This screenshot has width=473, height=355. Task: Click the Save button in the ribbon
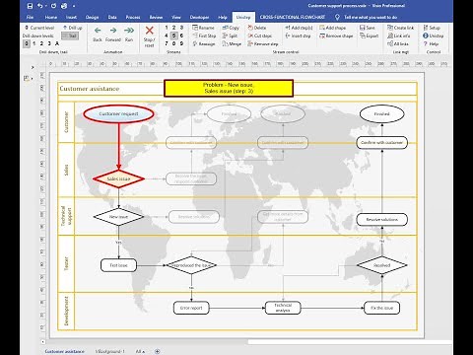click(x=367, y=28)
